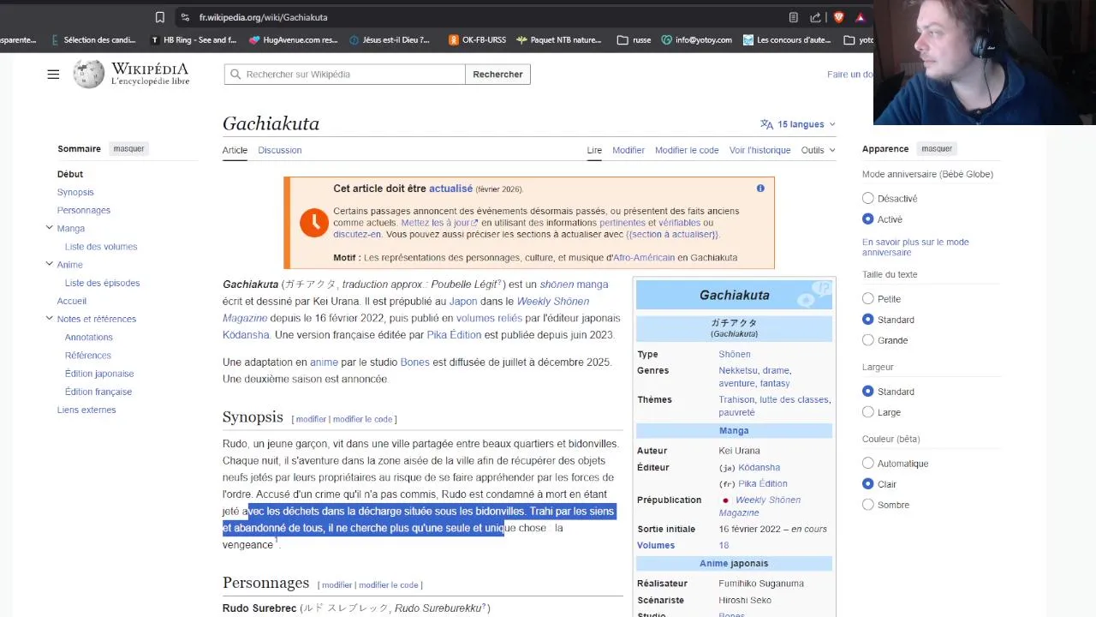Image resolution: width=1096 pixels, height=617 pixels.
Task: Hide Apparence panel with 'masquer'
Action: pos(937,148)
